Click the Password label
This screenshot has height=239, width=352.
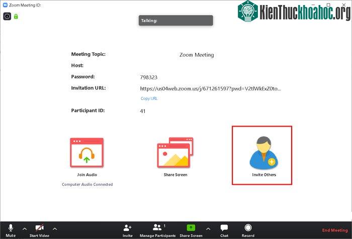click(83, 77)
